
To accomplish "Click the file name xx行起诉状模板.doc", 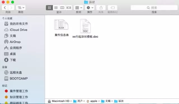I will coord(85,37).
